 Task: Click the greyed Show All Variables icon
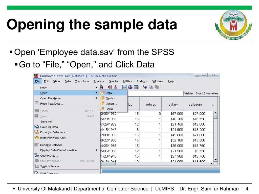157,87
